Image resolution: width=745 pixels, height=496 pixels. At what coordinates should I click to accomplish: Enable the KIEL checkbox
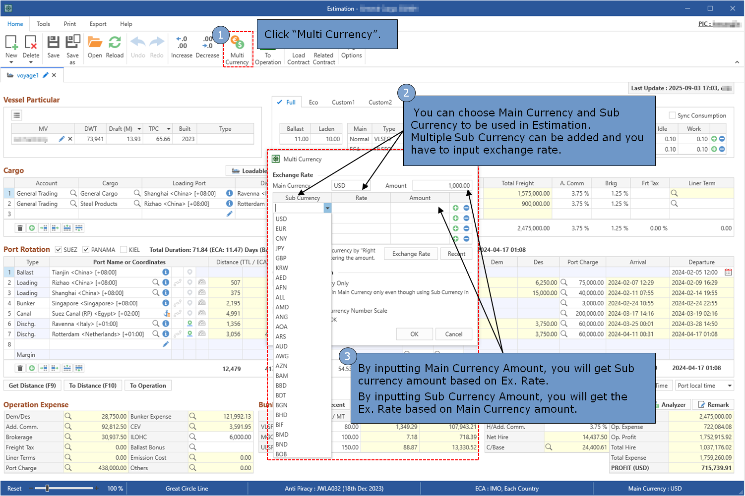(x=124, y=250)
